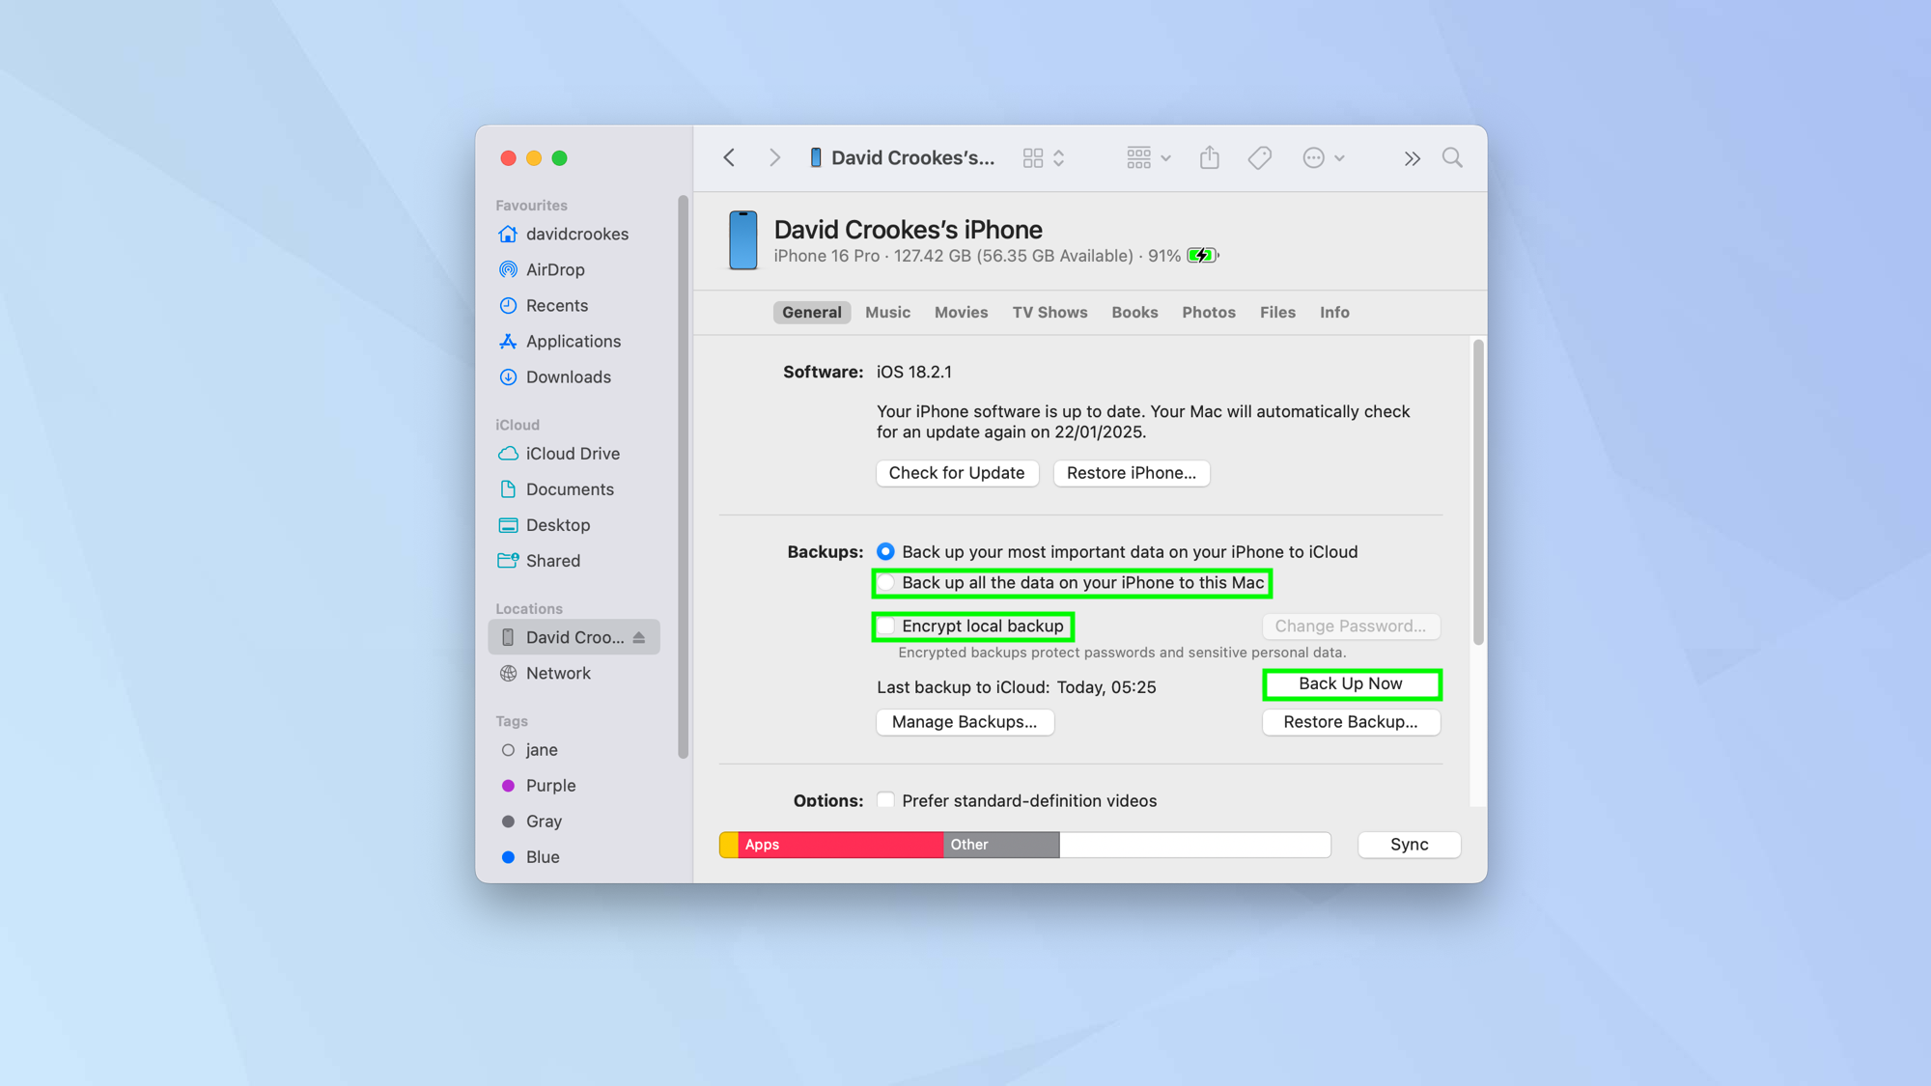Expand additional toolbar items with chevron

pos(1412,157)
